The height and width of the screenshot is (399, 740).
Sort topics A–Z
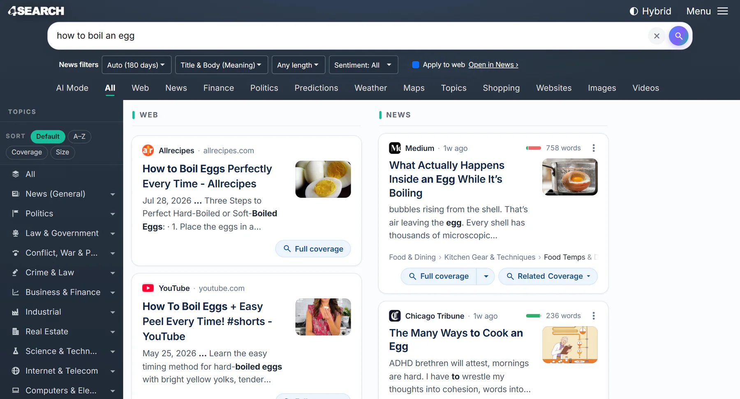coord(79,137)
